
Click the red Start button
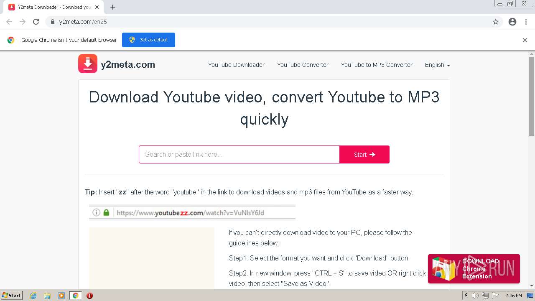pos(364,154)
